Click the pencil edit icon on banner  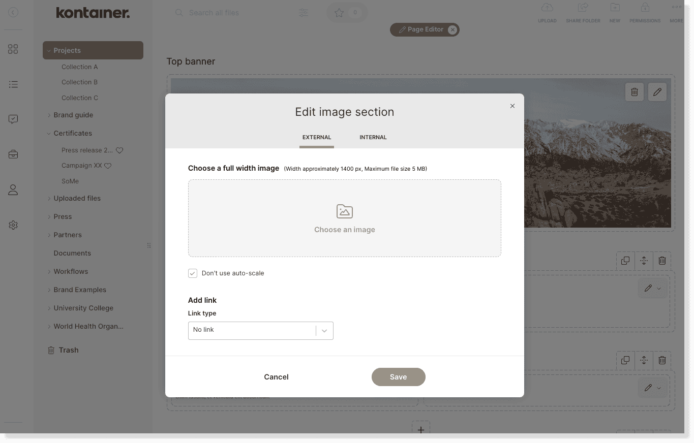[657, 92]
